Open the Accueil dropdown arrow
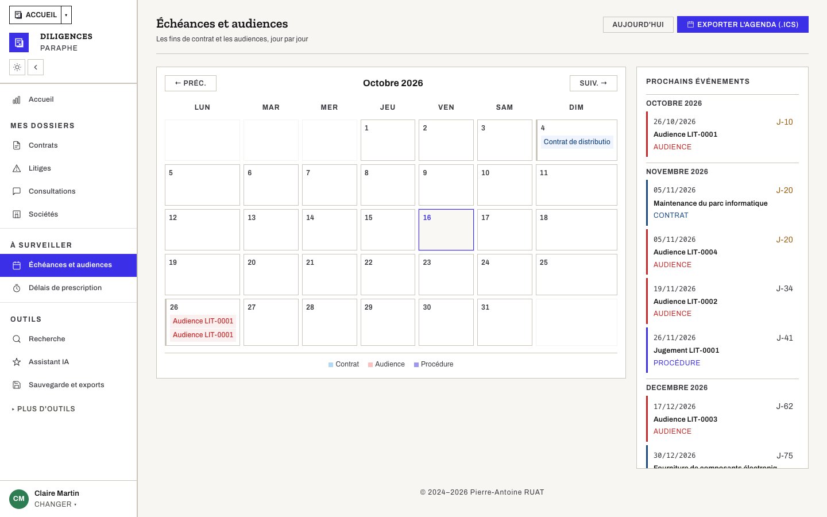This screenshot has height=517, width=827. (66, 15)
